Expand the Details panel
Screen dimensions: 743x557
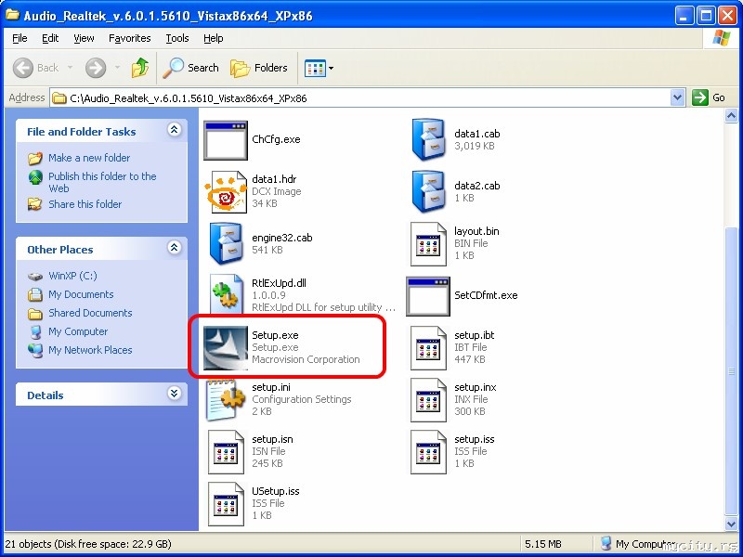(175, 393)
